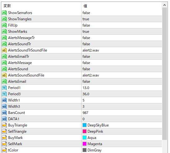Select the DATA1 variable name
Screen dimensions: 170x153
point(14,119)
